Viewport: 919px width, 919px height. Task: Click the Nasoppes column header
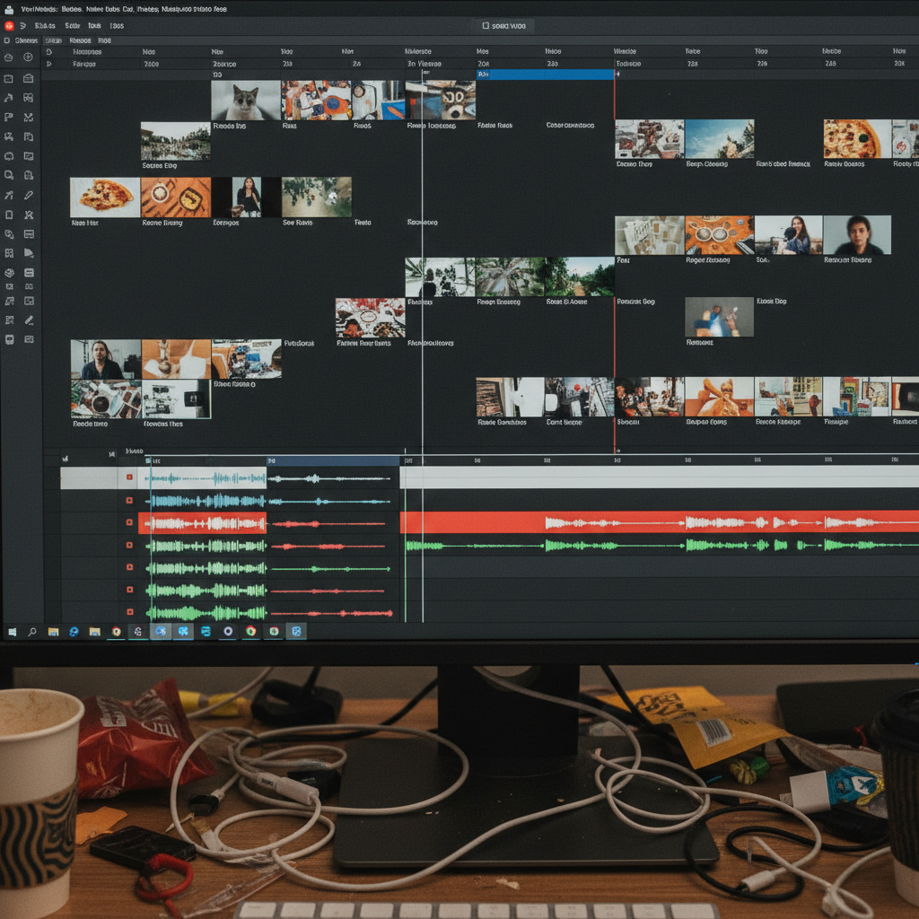tap(87, 51)
